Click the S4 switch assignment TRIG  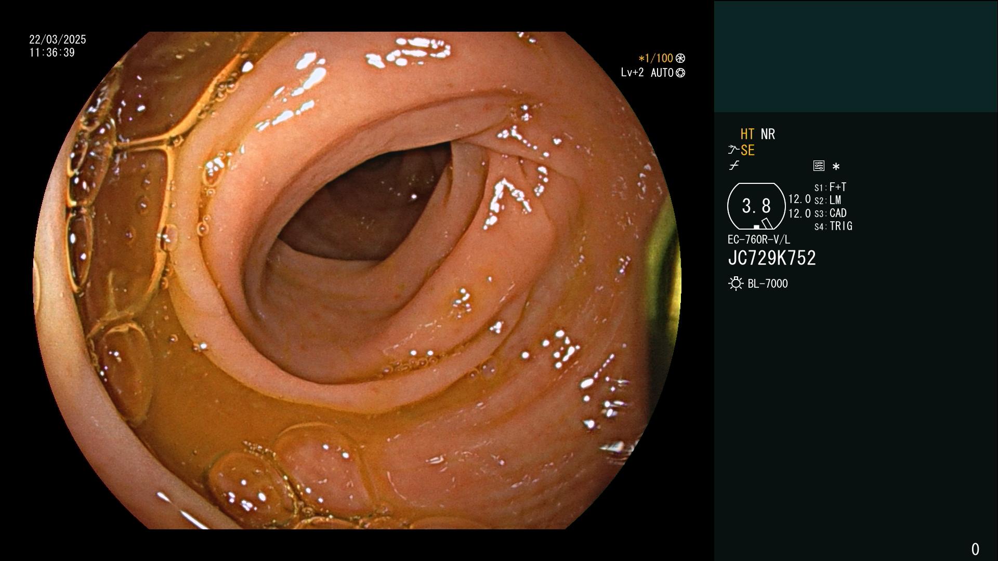coord(833,226)
